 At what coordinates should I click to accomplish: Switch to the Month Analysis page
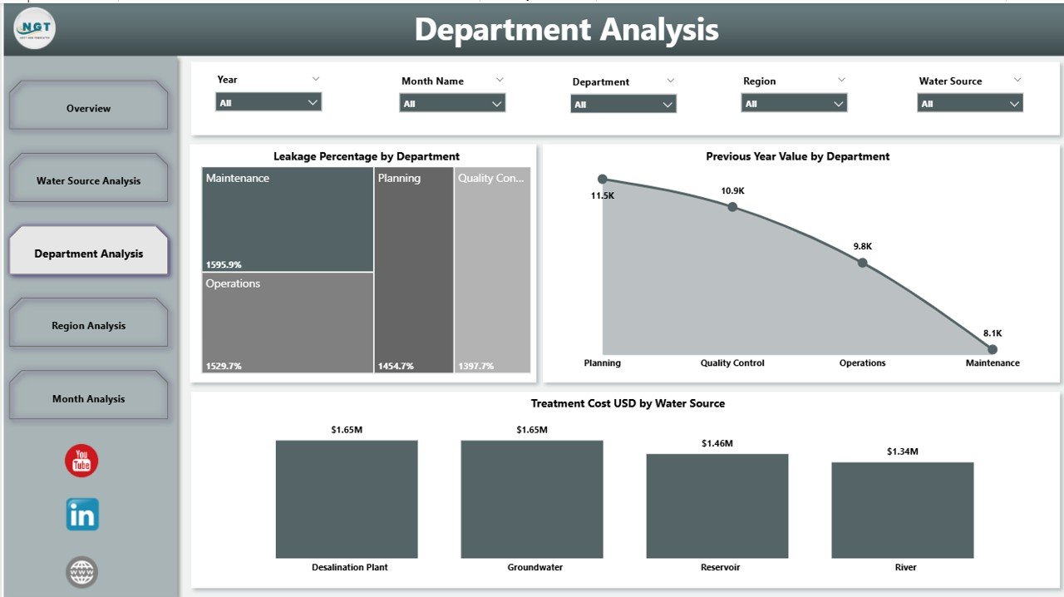click(x=88, y=397)
